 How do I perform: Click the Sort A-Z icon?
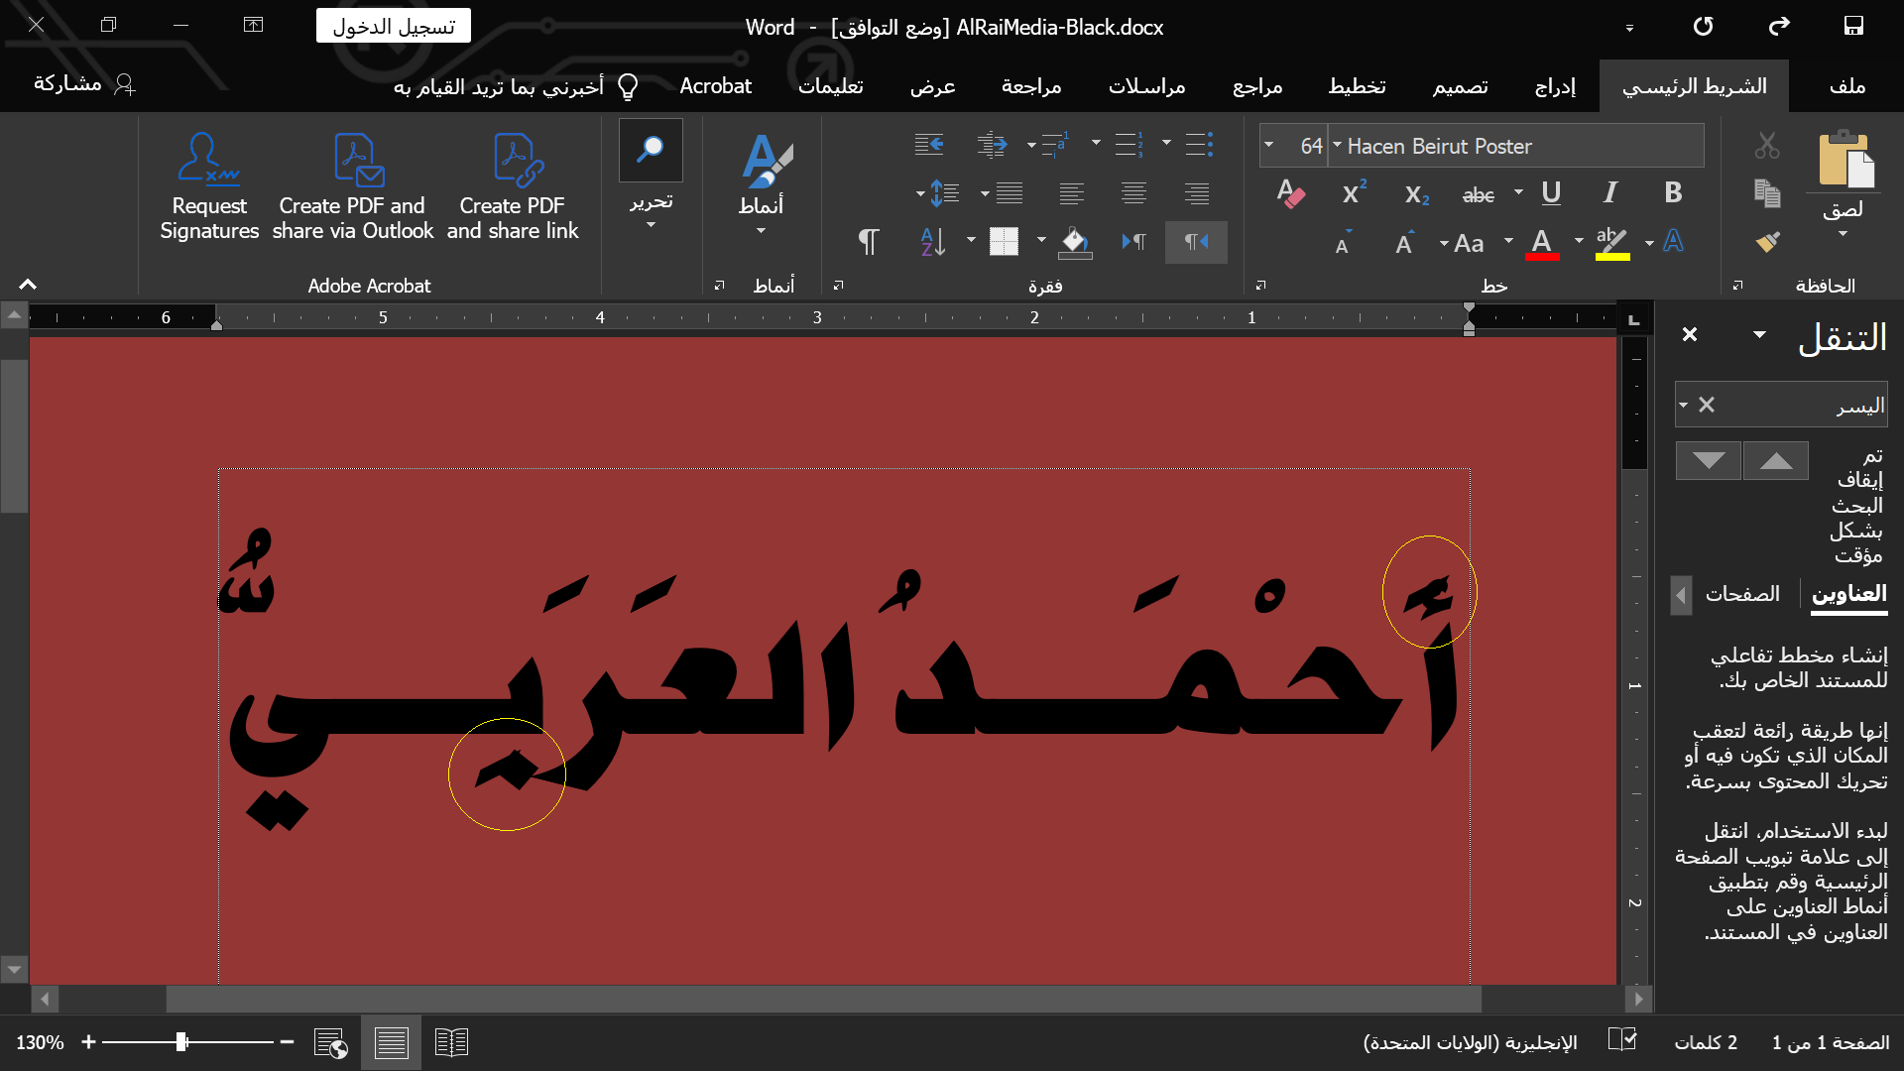(x=933, y=242)
